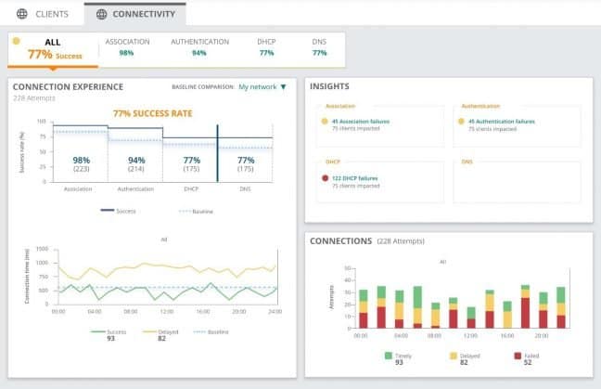Viewport: 601px width, 389px height.
Task: Toggle the Baseline legend in success-rate chart
Action: 196,212
